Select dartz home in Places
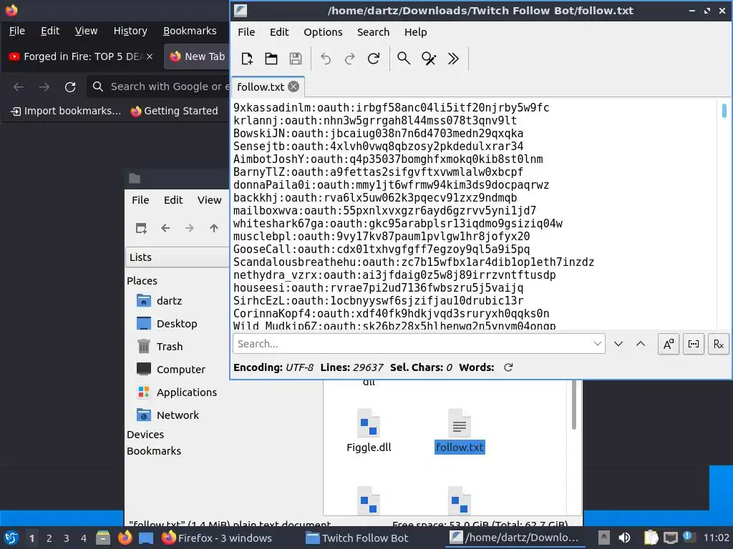The width and height of the screenshot is (733, 549). coord(159,301)
